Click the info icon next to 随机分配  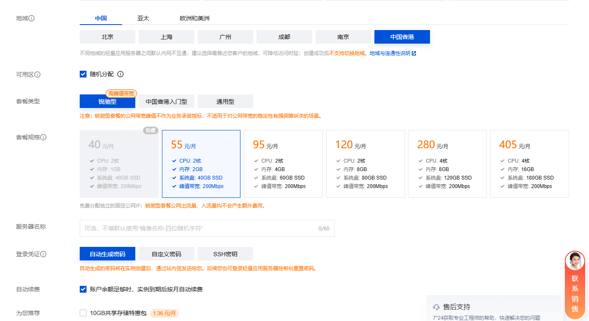point(121,75)
